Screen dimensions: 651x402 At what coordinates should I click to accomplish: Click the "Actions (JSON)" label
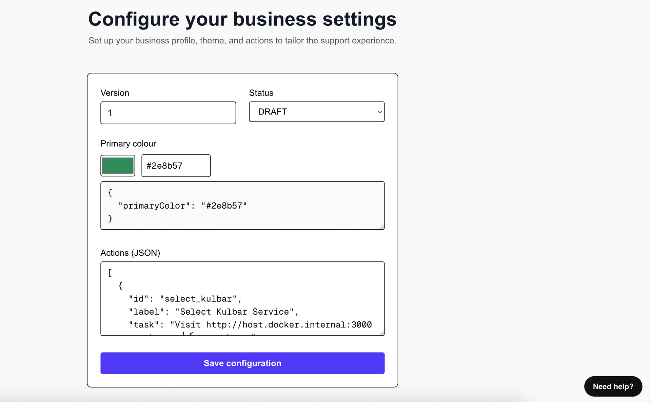click(x=130, y=253)
